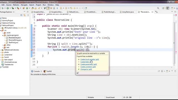This screenshot has width=178, height=100.
Task: Click icon at bottom of quick-fix popup
Action: 78,73
